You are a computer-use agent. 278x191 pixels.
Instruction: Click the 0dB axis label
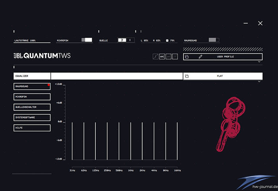pyautogui.click(x=60, y=122)
